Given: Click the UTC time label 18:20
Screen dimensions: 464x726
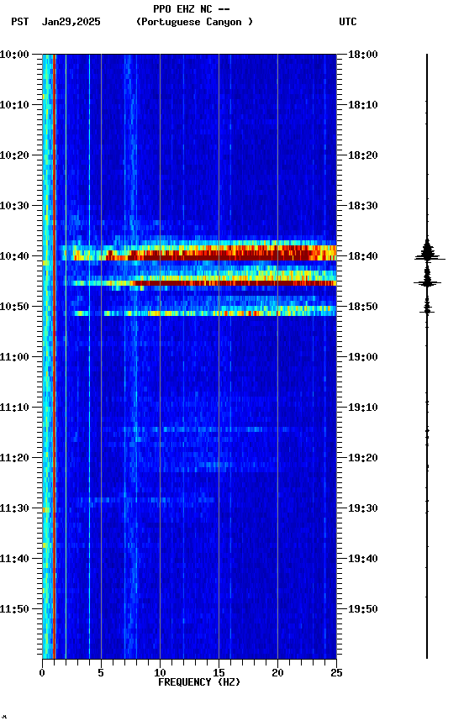Looking at the screenshot, I should point(363,155).
